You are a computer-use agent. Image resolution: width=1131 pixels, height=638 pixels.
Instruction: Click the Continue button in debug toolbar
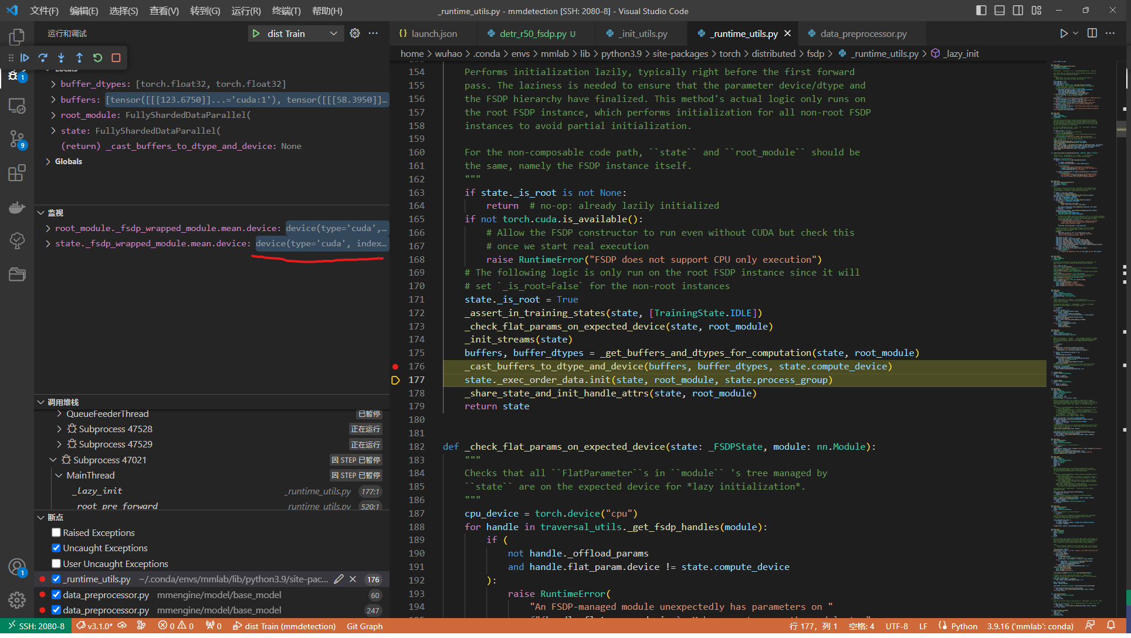point(25,57)
